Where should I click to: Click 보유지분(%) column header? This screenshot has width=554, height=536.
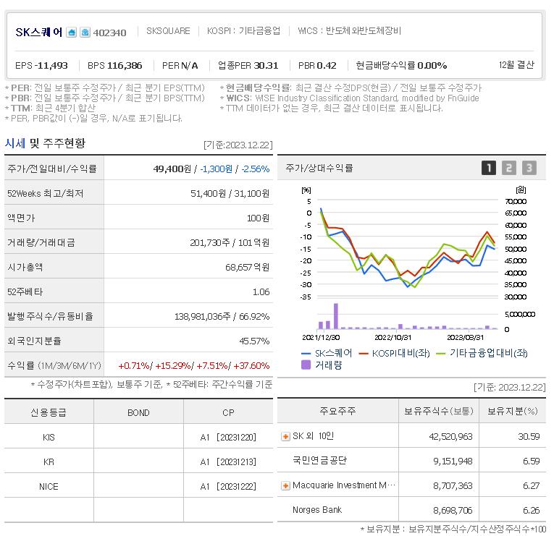(512, 411)
